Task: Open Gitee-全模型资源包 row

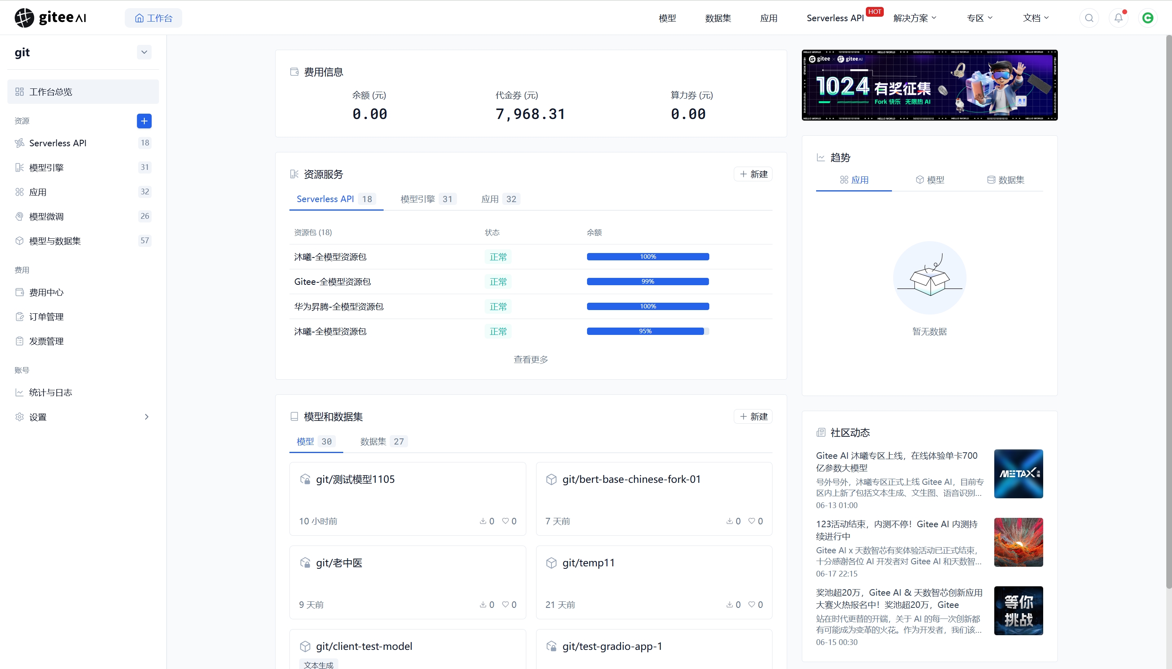Action: tap(531, 282)
